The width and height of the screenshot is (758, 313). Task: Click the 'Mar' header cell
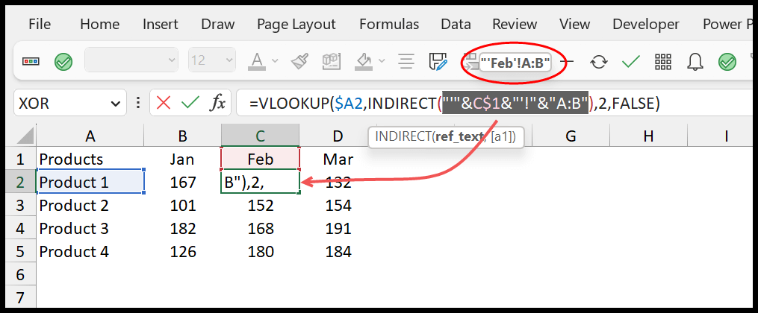pos(338,159)
